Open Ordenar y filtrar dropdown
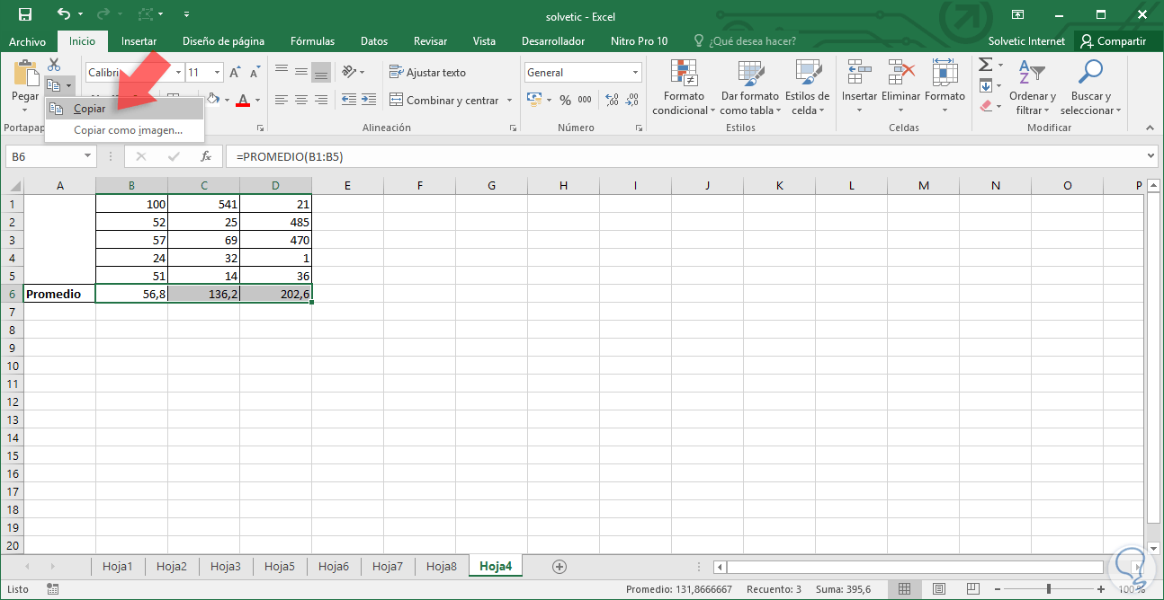The width and height of the screenshot is (1164, 600). pyautogui.click(x=1033, y=86)
